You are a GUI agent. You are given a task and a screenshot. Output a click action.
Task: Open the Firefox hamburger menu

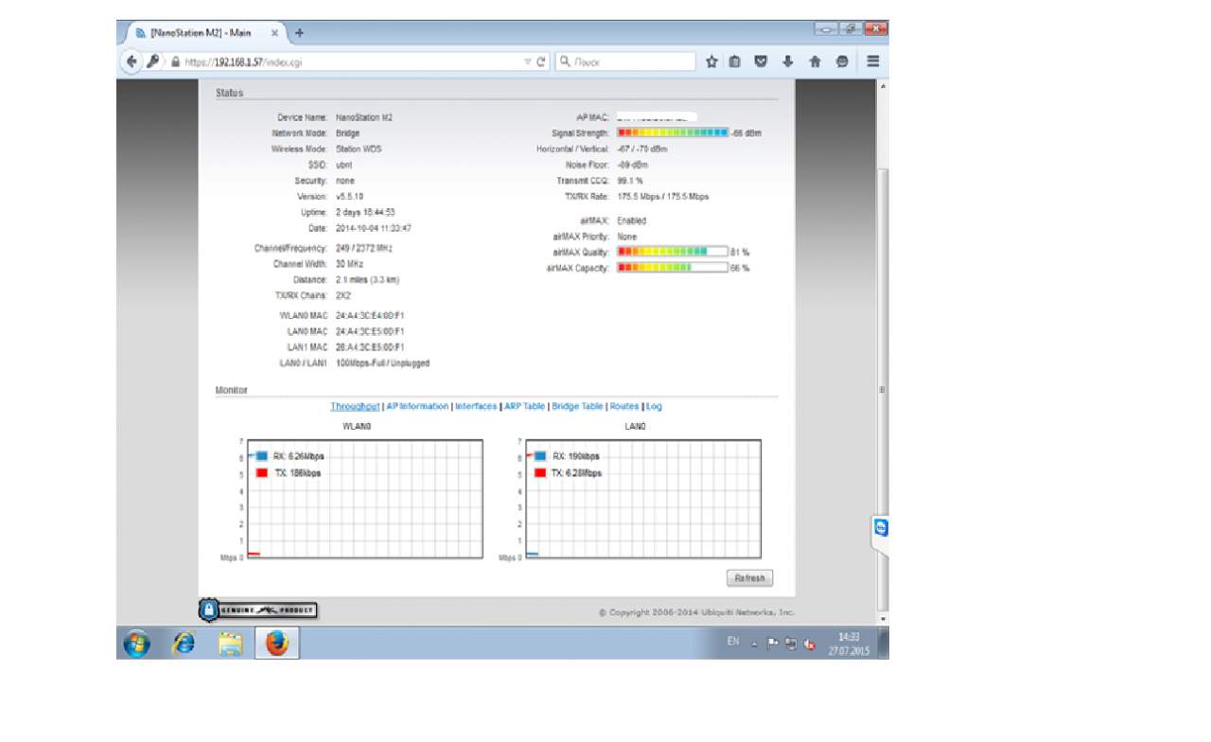tap(873, 62)
